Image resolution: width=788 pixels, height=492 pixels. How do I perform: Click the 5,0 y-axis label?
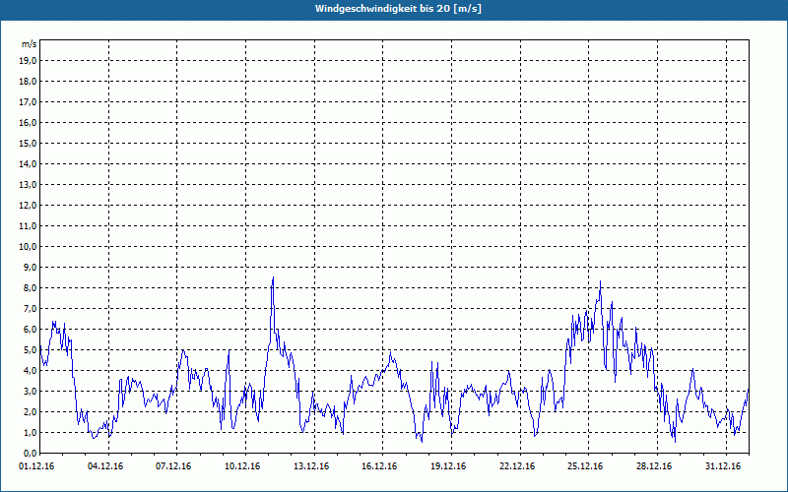[x=30, y=350]
